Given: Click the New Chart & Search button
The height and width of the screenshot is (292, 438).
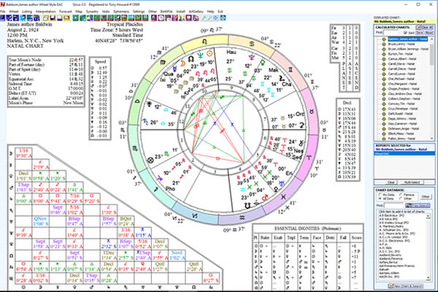Looking at the screenshot, I should pos(405,285).
